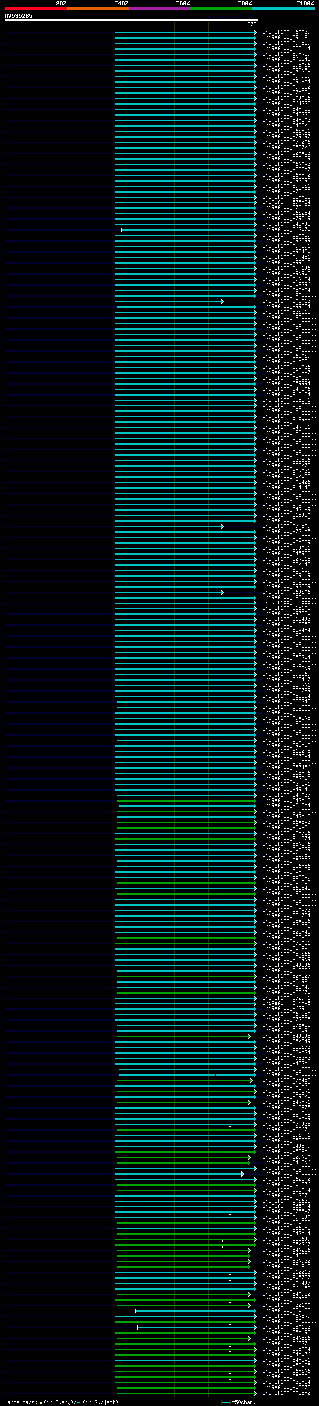
Task: Click the UniRef100_C6SW70 hit label
Action: click(286, 230)
